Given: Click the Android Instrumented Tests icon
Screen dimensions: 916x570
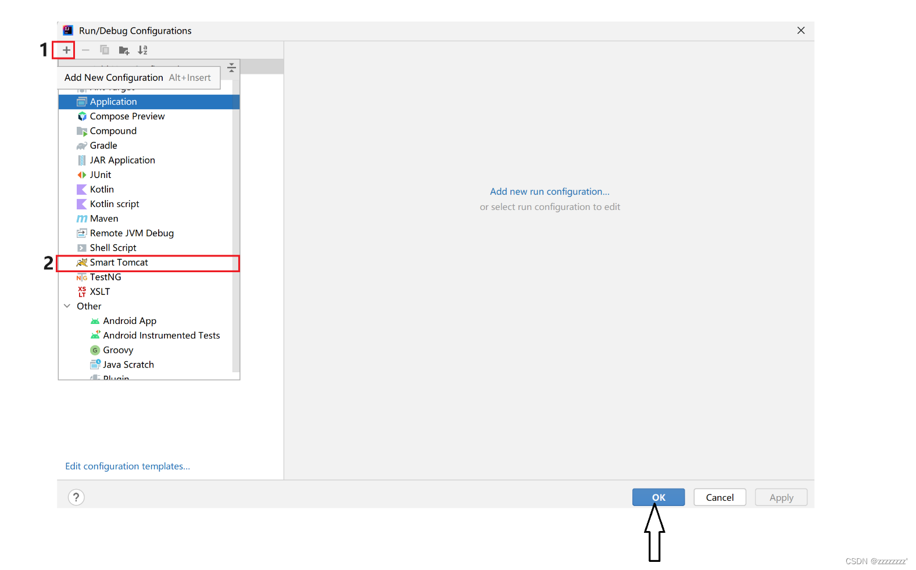Looking at the screenshot, I should pyautogui.click(x=95, y=335).
